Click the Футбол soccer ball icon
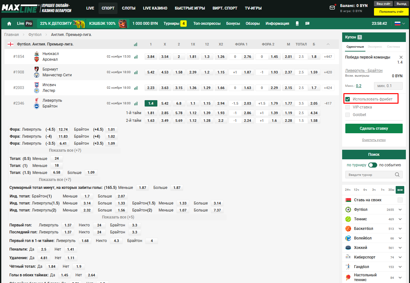The image size is (410, 283). (348, 210)
